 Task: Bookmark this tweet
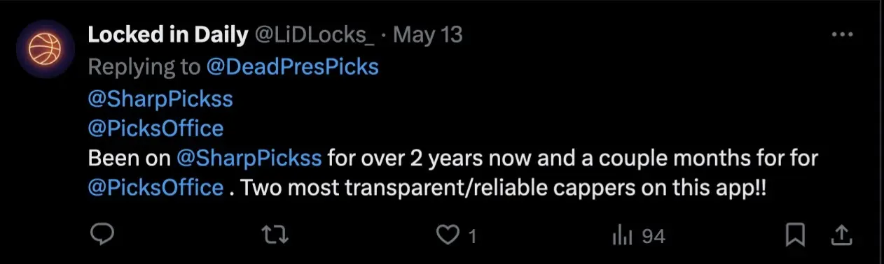tap(794, 236)
